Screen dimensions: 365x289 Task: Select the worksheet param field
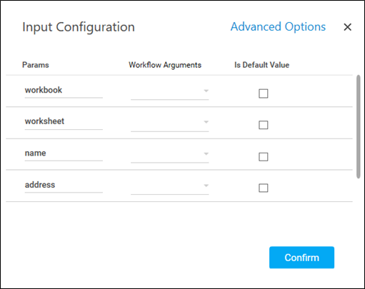pyautogui.click(x=64, y=122)
